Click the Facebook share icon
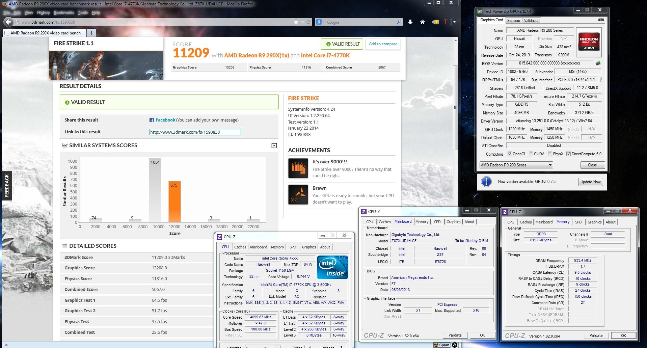 [152, 120]
